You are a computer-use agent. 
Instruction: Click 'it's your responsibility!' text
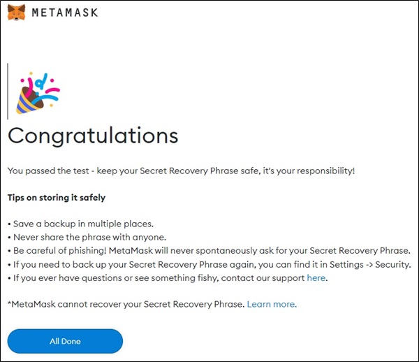coord(309,171)
